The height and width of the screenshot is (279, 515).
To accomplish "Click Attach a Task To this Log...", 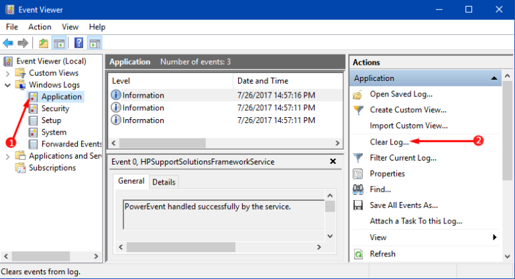I will point(416,221).
